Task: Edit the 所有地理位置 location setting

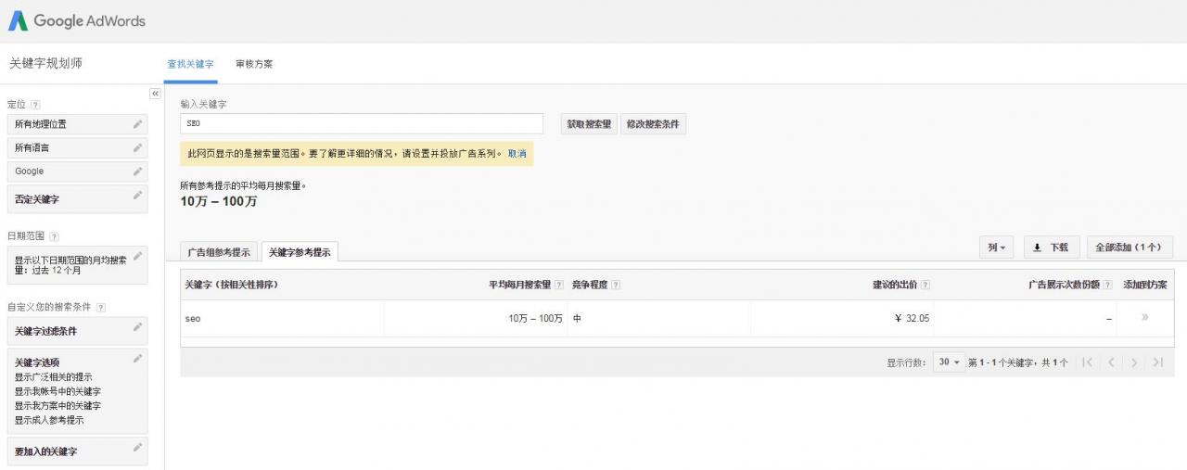Action: coord(137,123)
